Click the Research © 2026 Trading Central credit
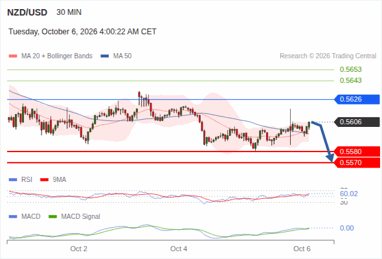 click(328, 56)
